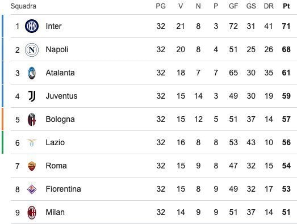Select the Atalanta team logo
The height and width of the screenshot is (224, 297).
click(x=32, y=73)
